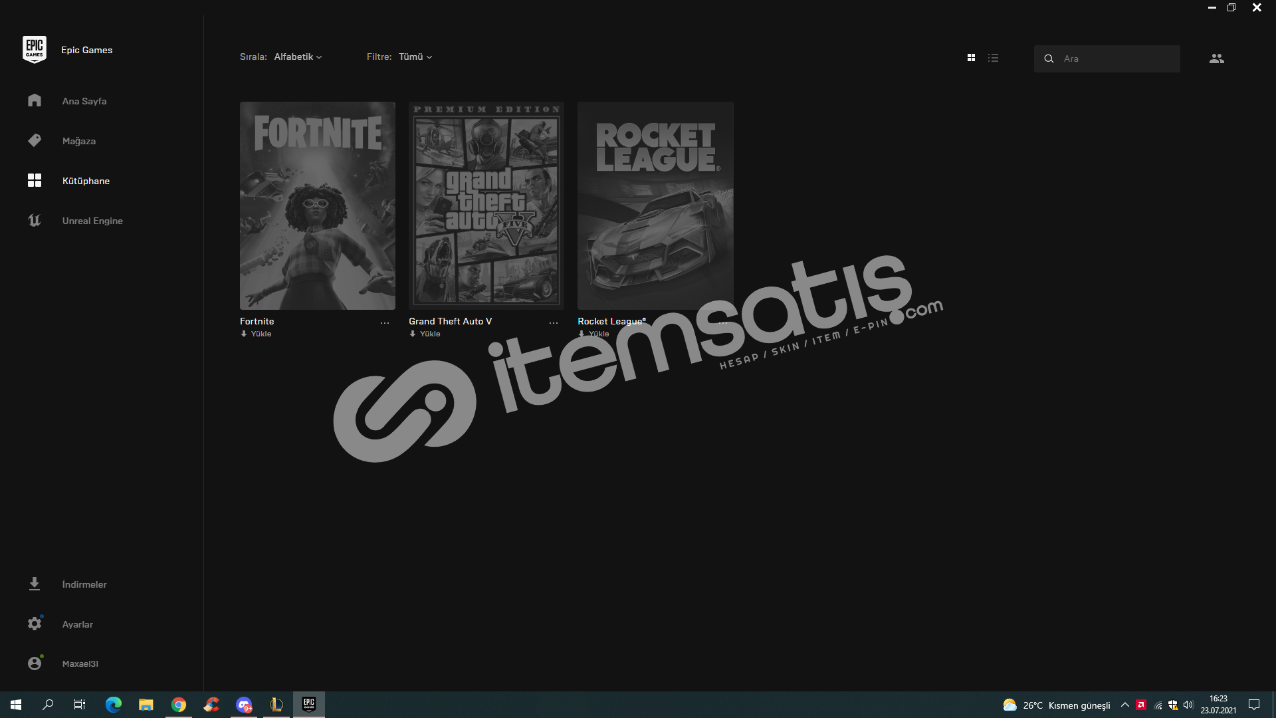The image size is (1276, 718).
Task: Click the user profile avatar icon
Action: click(35, 663)
